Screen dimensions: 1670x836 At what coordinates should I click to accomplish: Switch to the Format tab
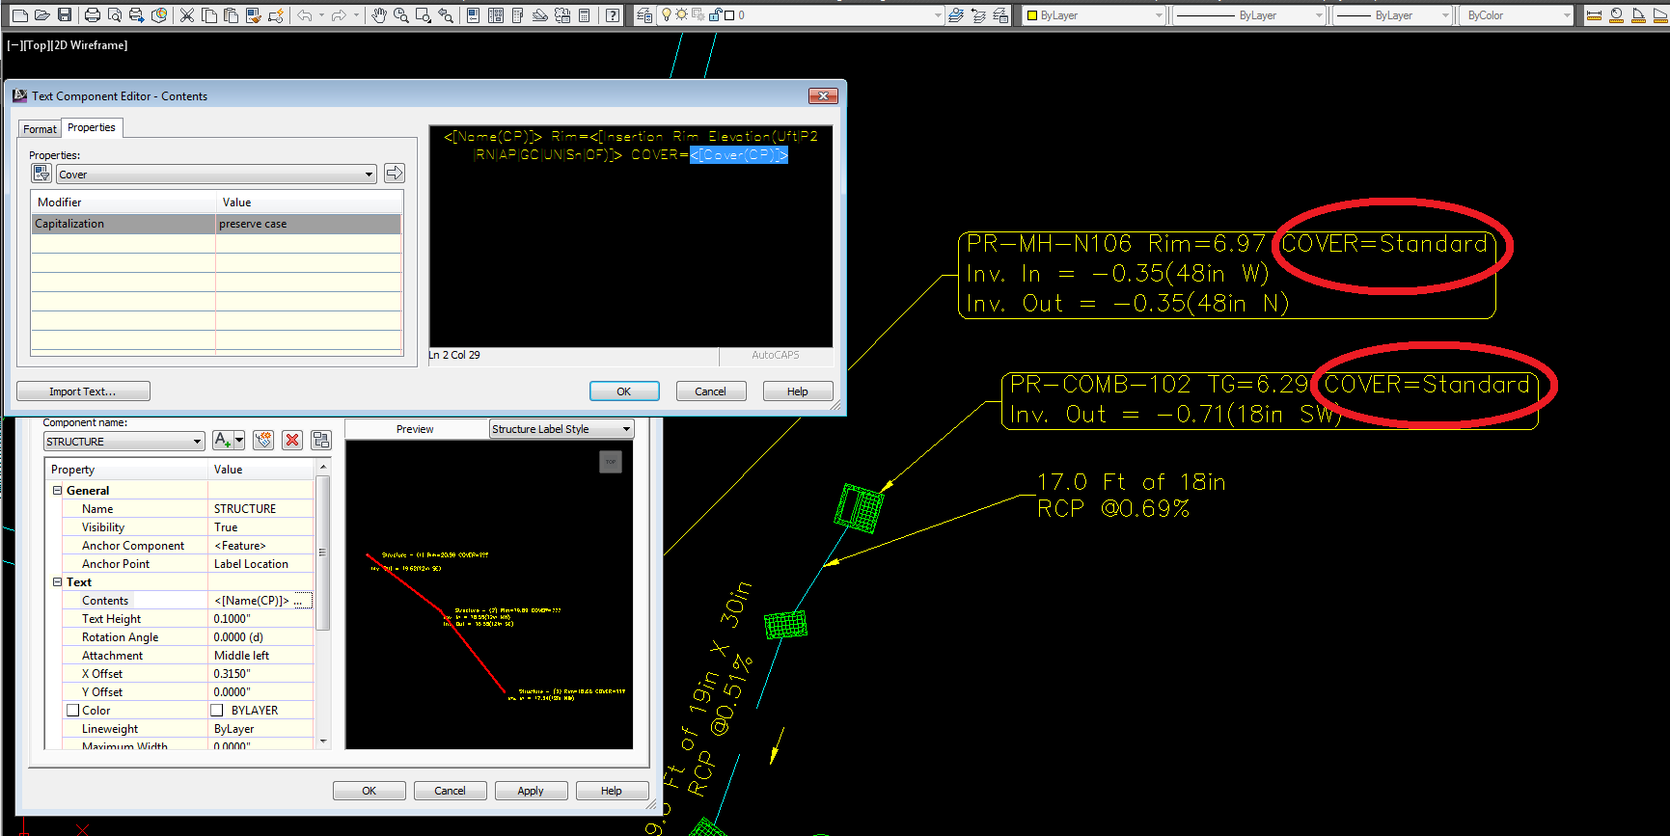[x=40, y=128]
